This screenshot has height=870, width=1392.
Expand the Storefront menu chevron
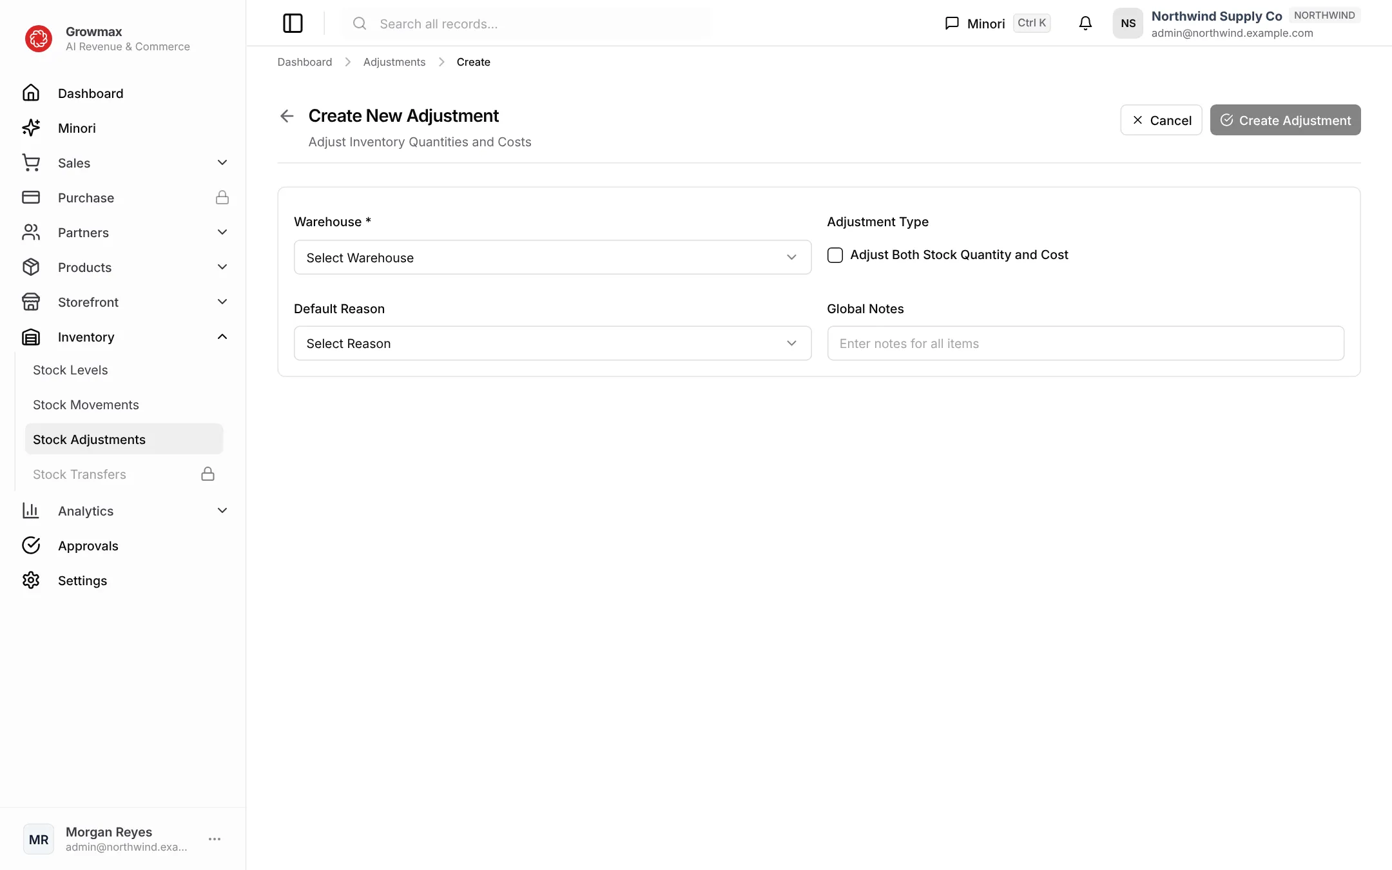pos(222,302)
